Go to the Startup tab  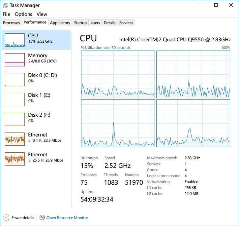tap(80, 23)
